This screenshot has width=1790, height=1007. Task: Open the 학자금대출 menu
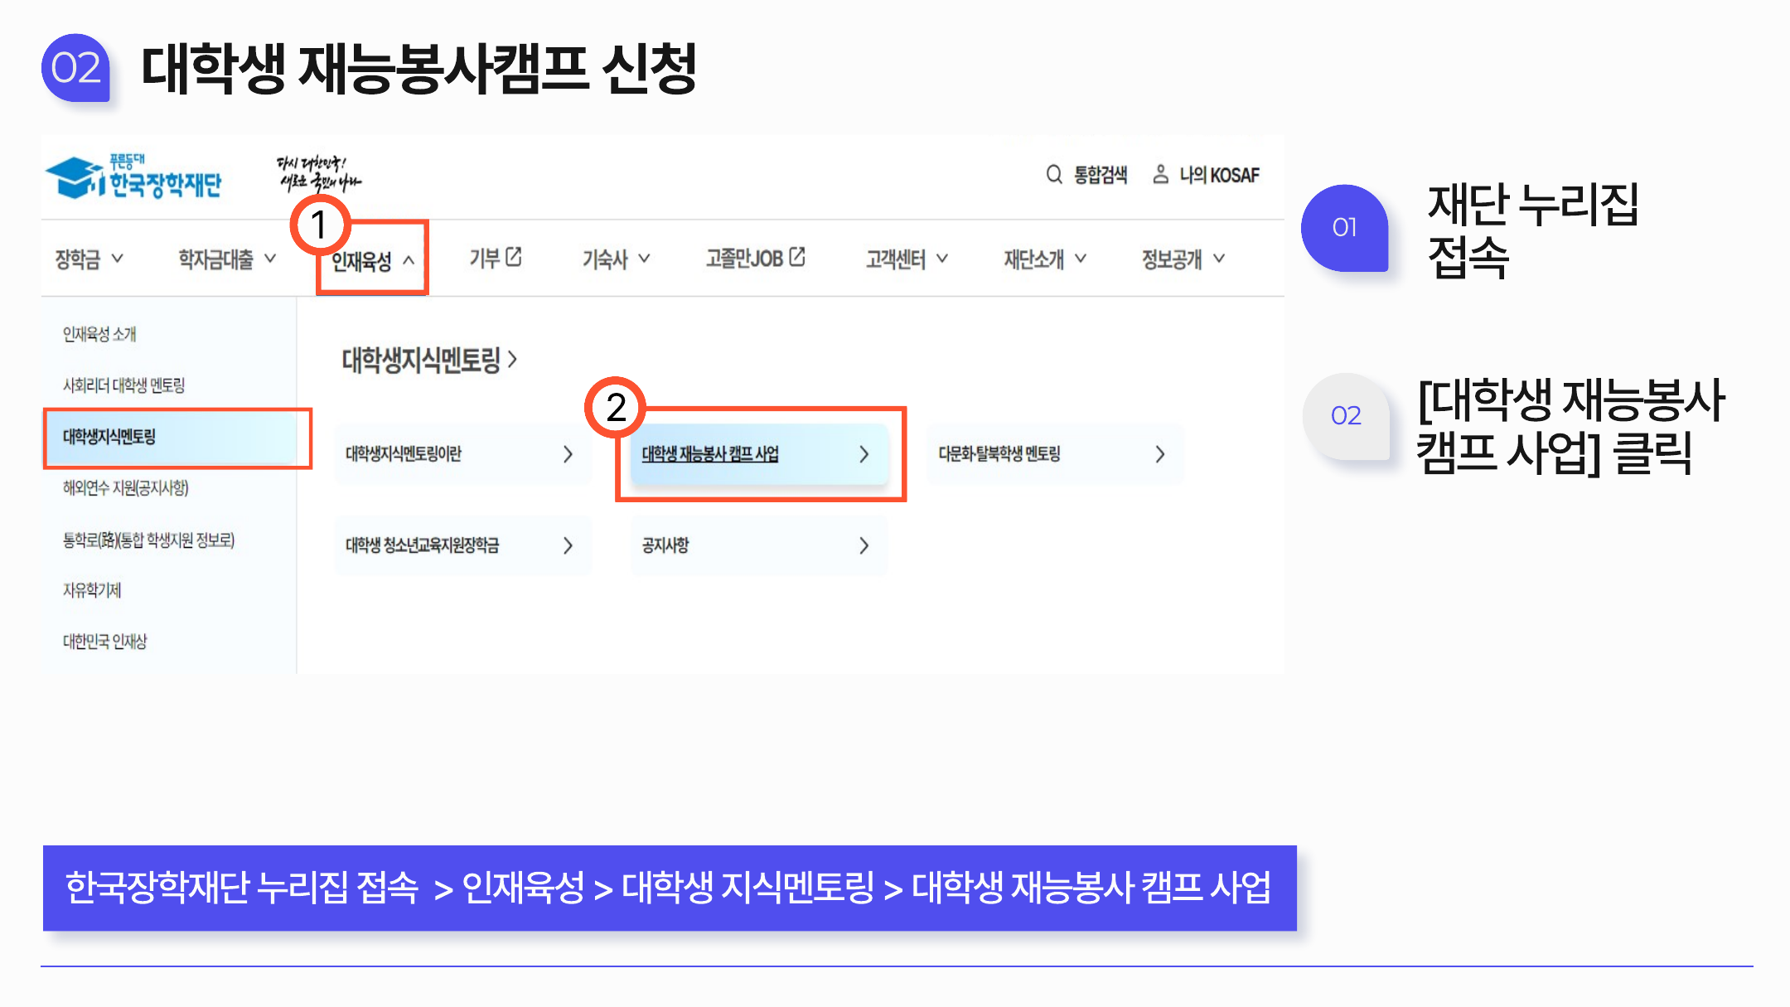tap(215, 259)
